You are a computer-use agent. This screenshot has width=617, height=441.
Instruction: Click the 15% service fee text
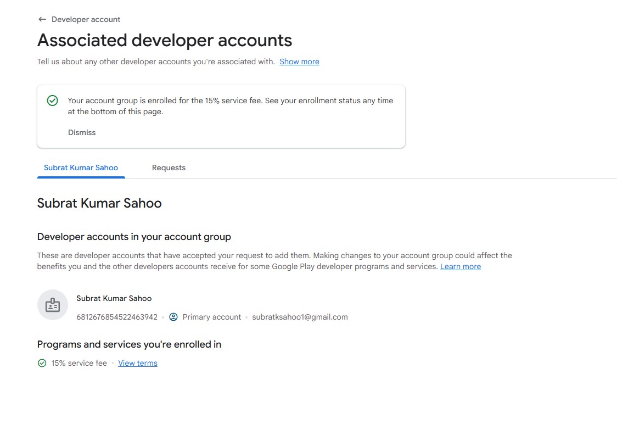pyautogui.click(x=79, y=363)
